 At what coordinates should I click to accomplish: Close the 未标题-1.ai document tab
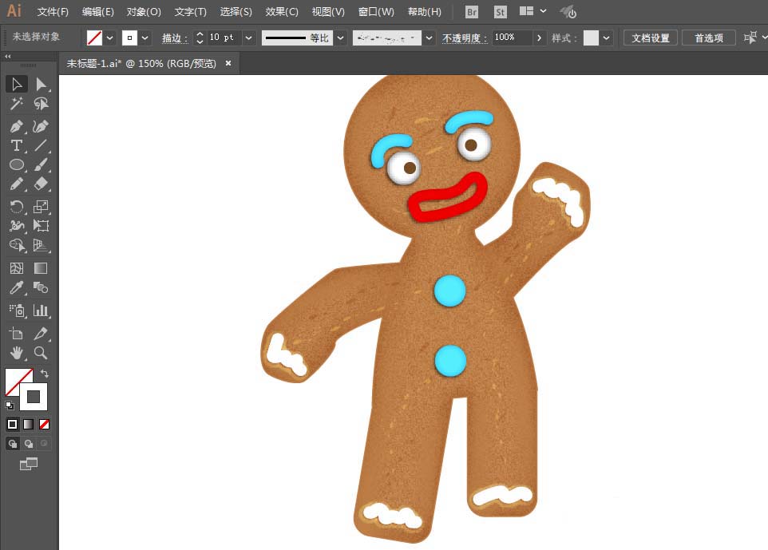[228, 63]
